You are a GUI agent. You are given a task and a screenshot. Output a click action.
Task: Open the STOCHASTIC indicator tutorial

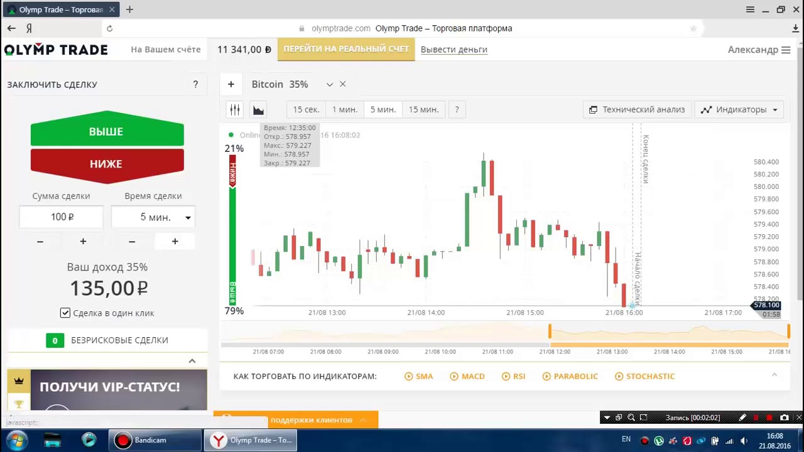pyautogui.click(x=645, y=376)
